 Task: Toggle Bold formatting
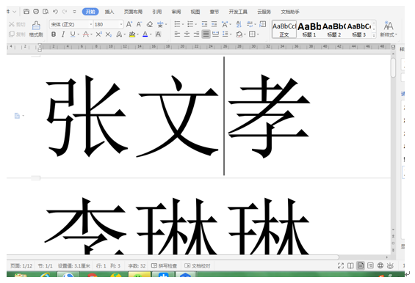coord(54,34)
